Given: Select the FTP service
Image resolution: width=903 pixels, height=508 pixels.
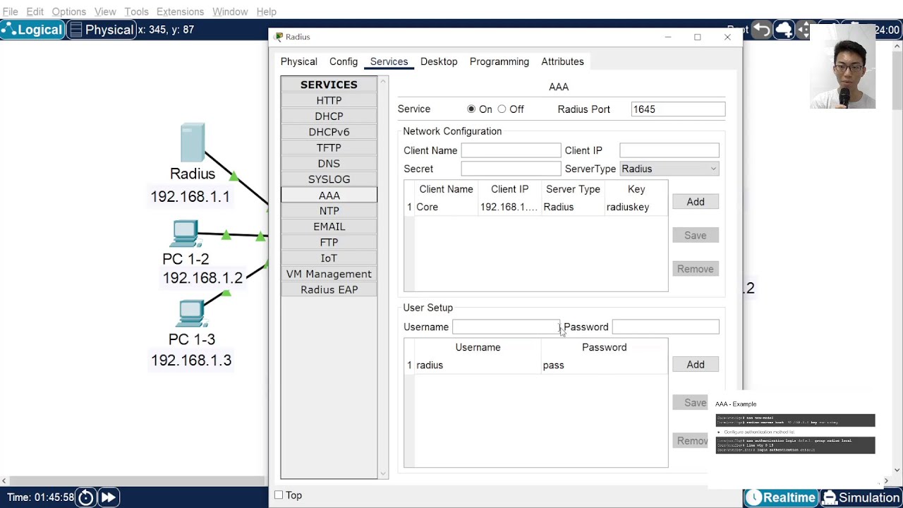Looking at the screenshot, I should [329, 242].
